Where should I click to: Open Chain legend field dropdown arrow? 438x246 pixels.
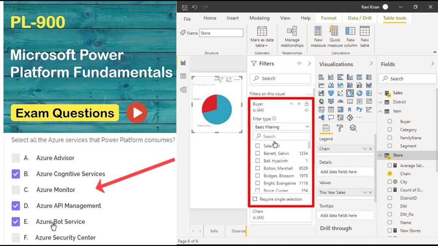click(365, 149)
